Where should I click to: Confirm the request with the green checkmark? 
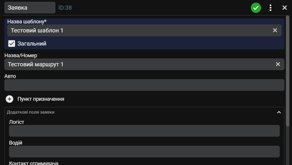point(256,8)
